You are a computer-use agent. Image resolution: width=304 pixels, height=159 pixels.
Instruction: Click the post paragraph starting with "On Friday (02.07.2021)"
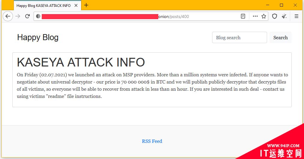point(152,85)
